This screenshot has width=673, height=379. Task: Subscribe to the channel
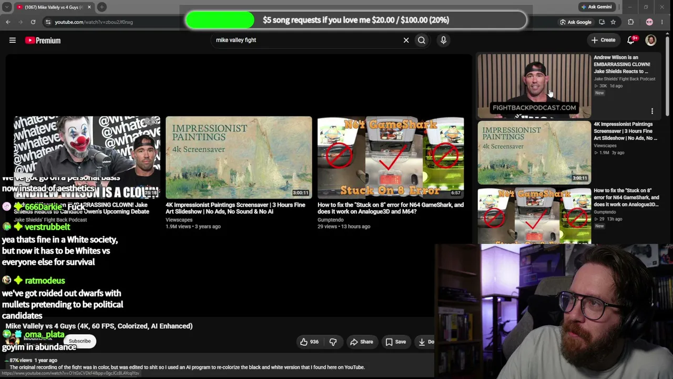[79, 341]
